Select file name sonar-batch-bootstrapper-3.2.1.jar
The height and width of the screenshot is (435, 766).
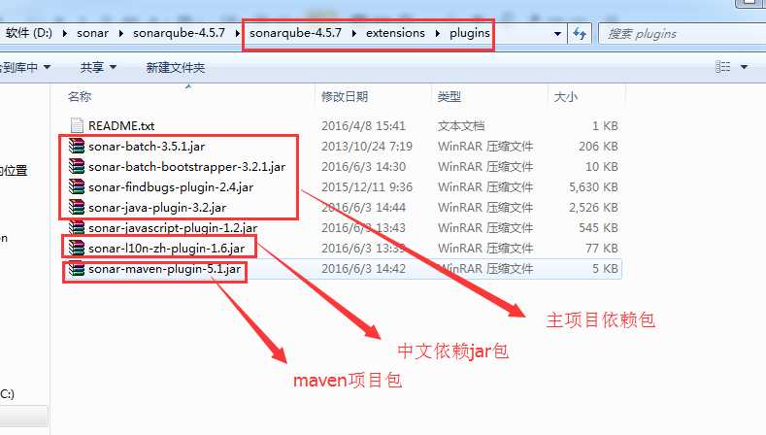point(186,167)
